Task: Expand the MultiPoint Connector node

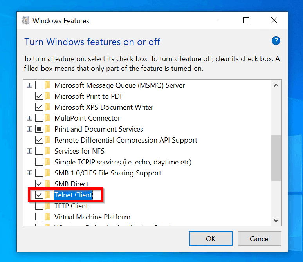Action: pyautogui.click(x=29, y=118)
